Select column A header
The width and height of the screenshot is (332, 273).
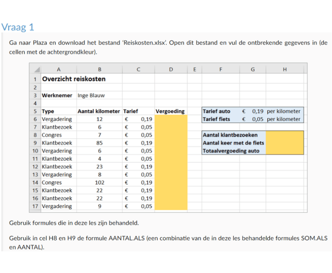59,69
